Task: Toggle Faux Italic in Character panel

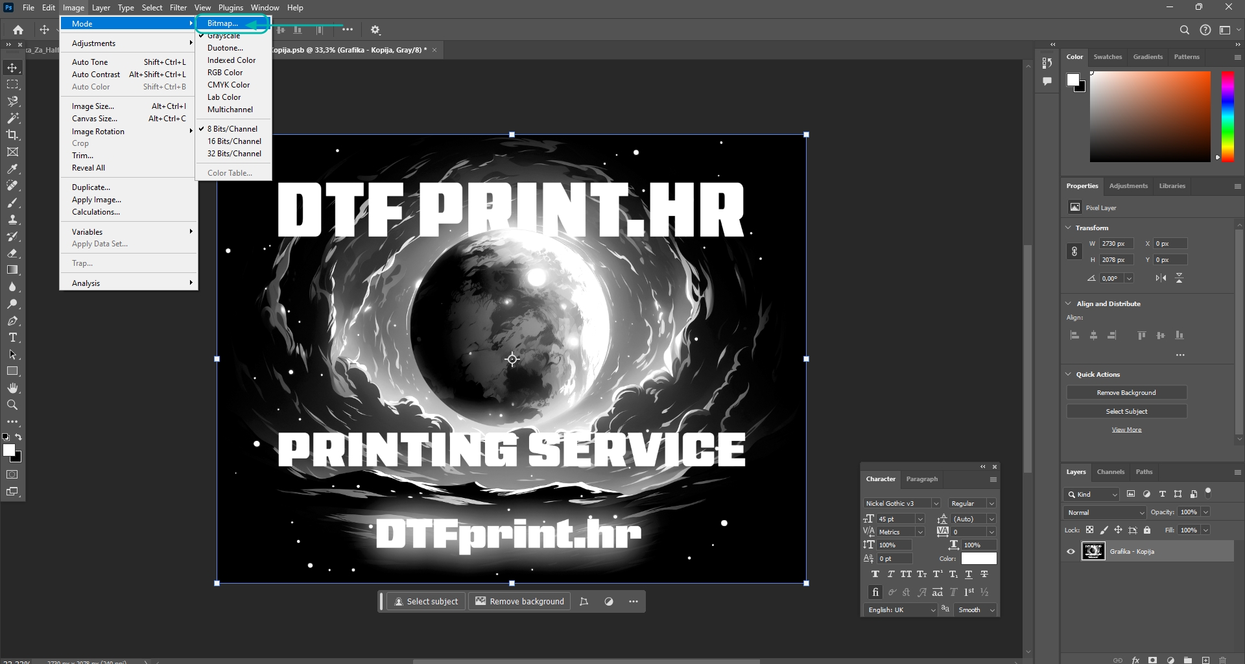Action: [891, 575]
